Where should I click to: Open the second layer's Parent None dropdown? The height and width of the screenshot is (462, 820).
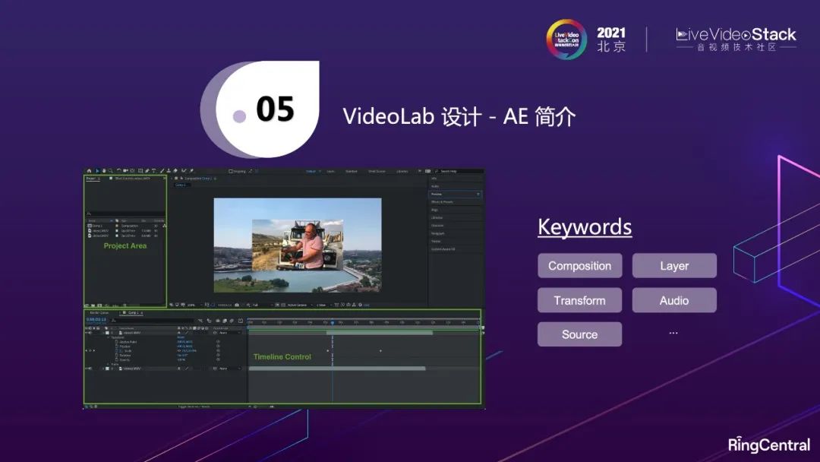point(230,369)
